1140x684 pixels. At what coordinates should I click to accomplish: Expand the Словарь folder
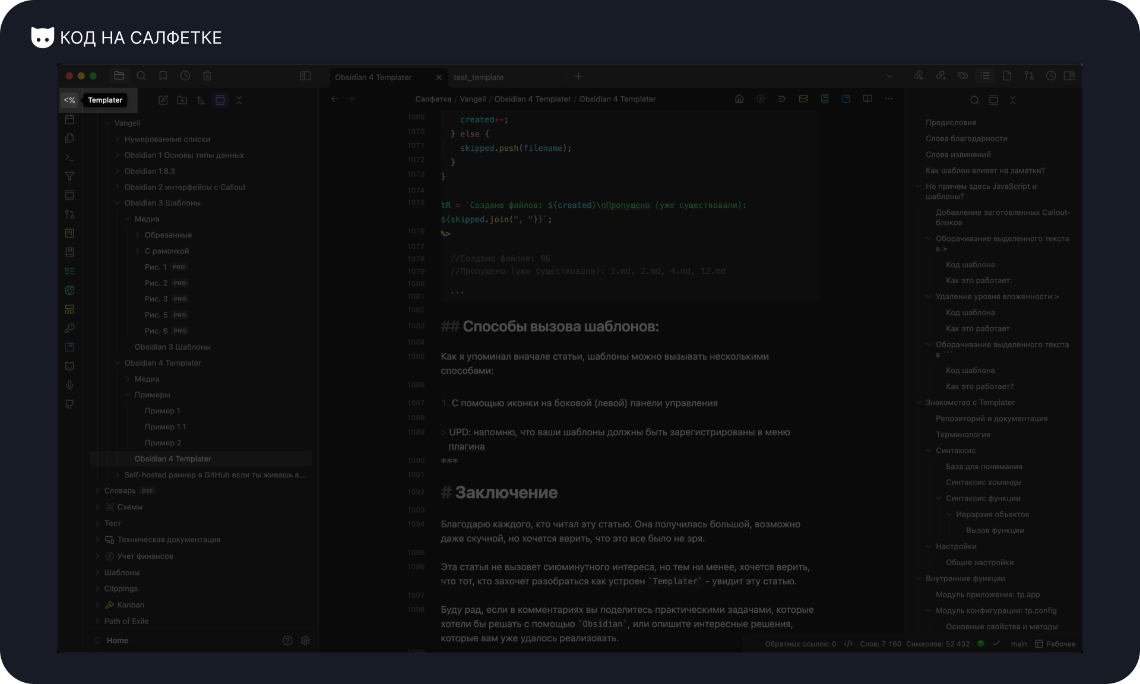tap(97, 491)
